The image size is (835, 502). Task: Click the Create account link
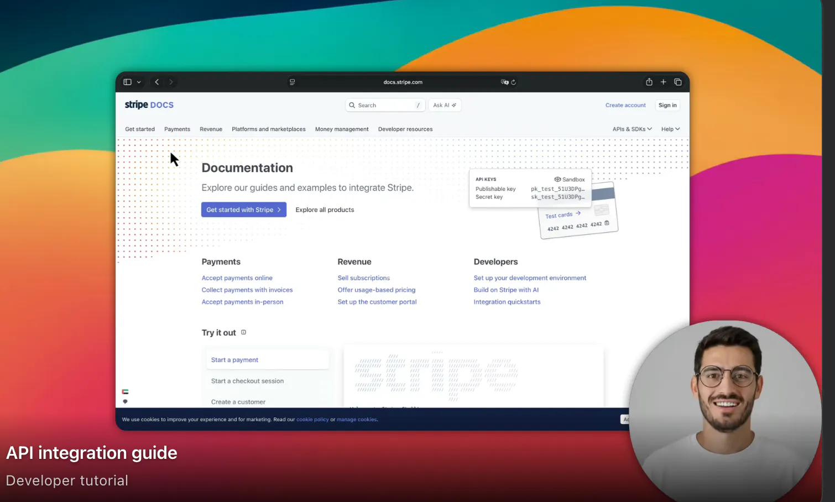pyautogui.click(x=625, y=105)
